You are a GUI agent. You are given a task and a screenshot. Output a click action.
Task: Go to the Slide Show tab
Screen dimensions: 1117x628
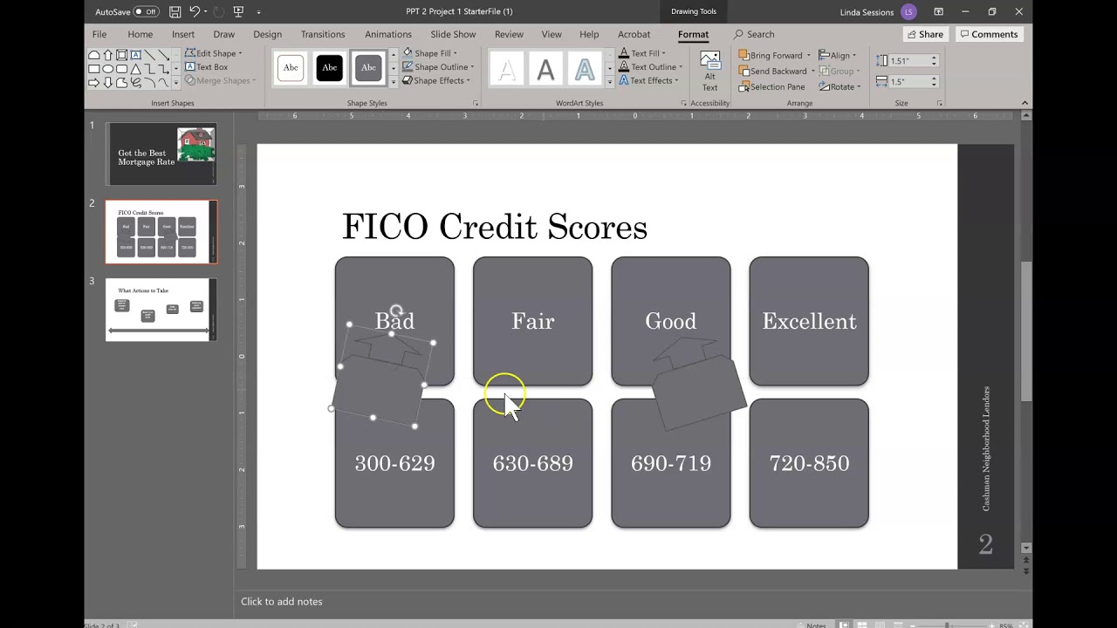(453, 34)
